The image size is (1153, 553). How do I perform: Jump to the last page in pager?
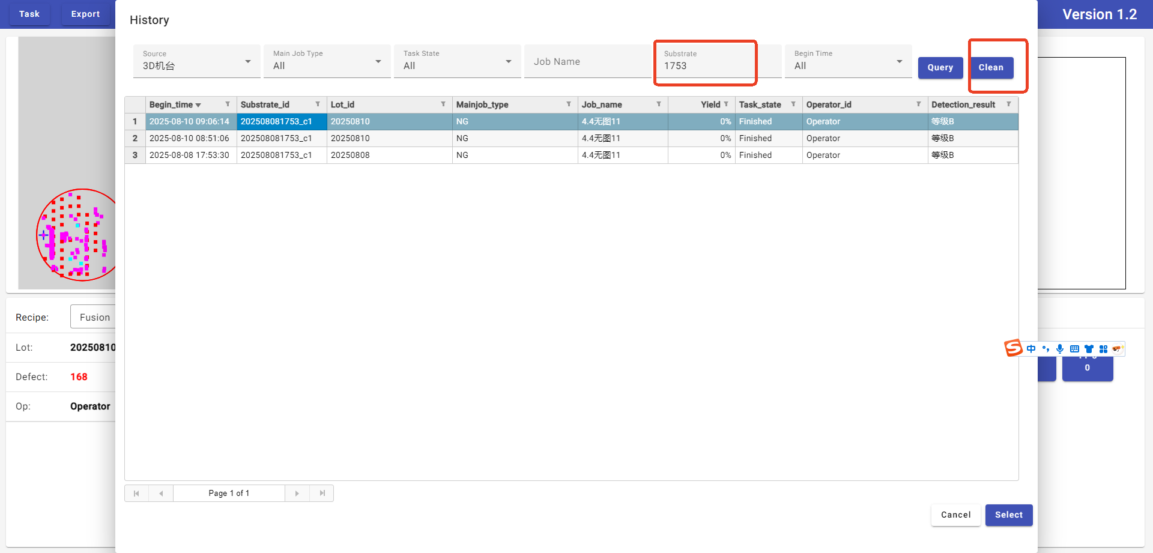click(x=322, y=494)
